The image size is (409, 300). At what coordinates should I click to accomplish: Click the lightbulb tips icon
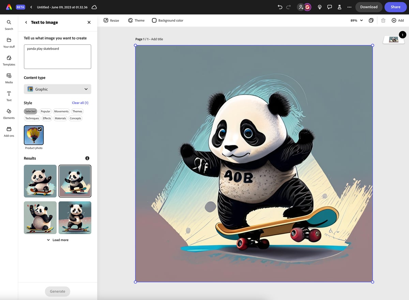coord(319,7)
